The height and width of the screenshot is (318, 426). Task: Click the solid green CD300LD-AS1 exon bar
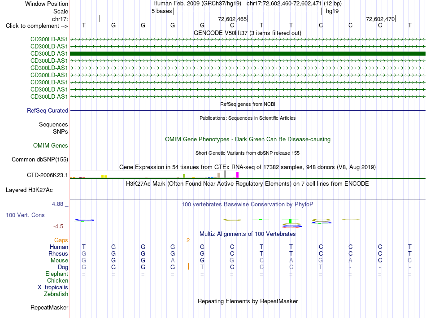[x=248, y=53]
